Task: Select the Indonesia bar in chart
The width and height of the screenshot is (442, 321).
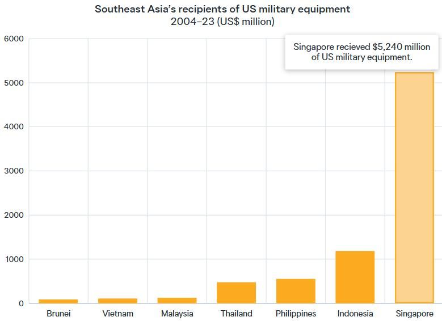Action: coord(355,277)
